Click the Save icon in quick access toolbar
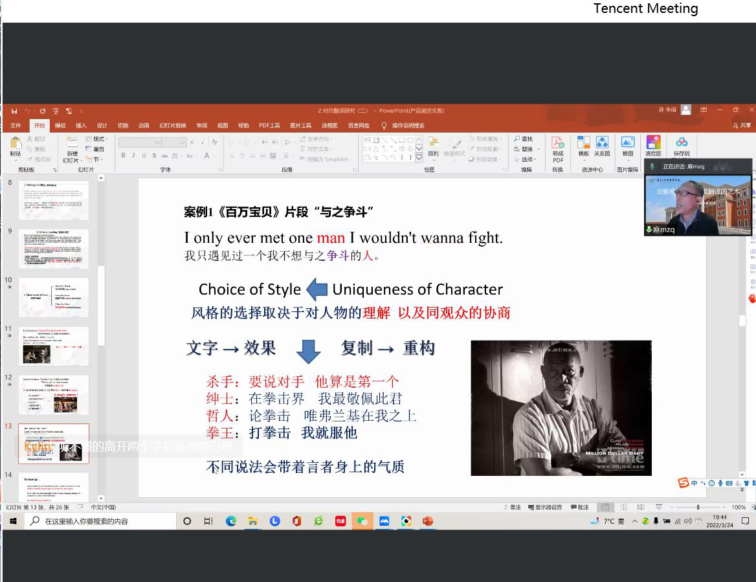The image size is (756, 582). (14, 111)
